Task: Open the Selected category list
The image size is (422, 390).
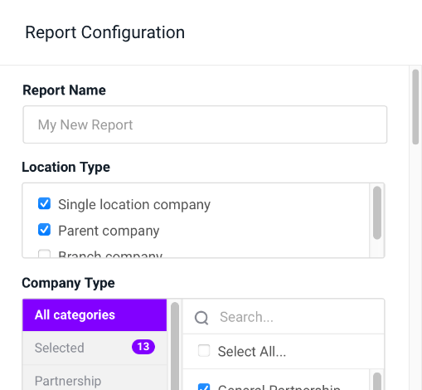Action: (95, 348)
